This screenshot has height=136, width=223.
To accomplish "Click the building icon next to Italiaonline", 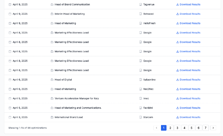I will (141, 80).
